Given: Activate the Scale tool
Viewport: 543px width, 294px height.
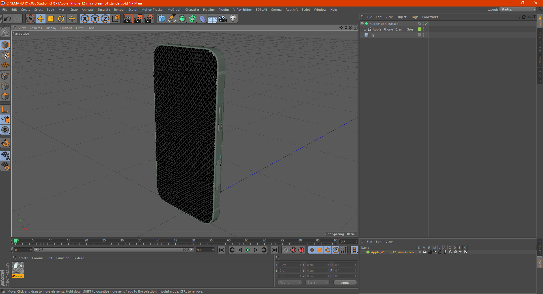Looking at the screenshot, I should [x=51, y=19].
